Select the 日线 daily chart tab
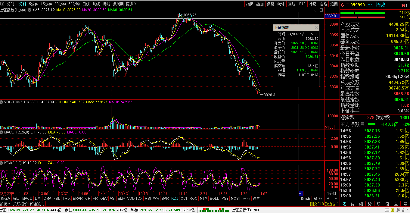The image size is (410, 213). (86, 4)
